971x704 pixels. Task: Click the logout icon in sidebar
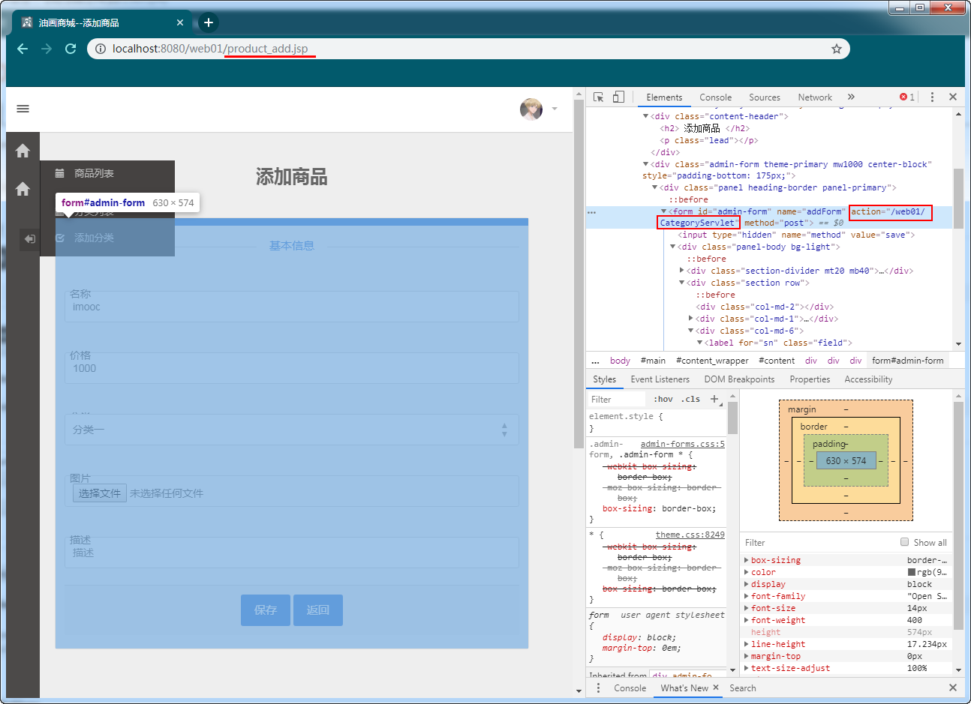tap(29, 239)
